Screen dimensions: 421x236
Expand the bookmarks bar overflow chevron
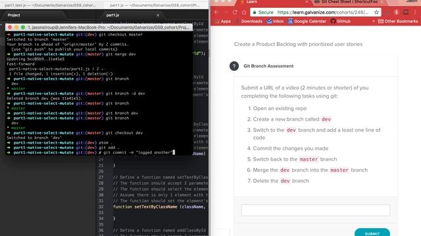click(x=373, y=21)
